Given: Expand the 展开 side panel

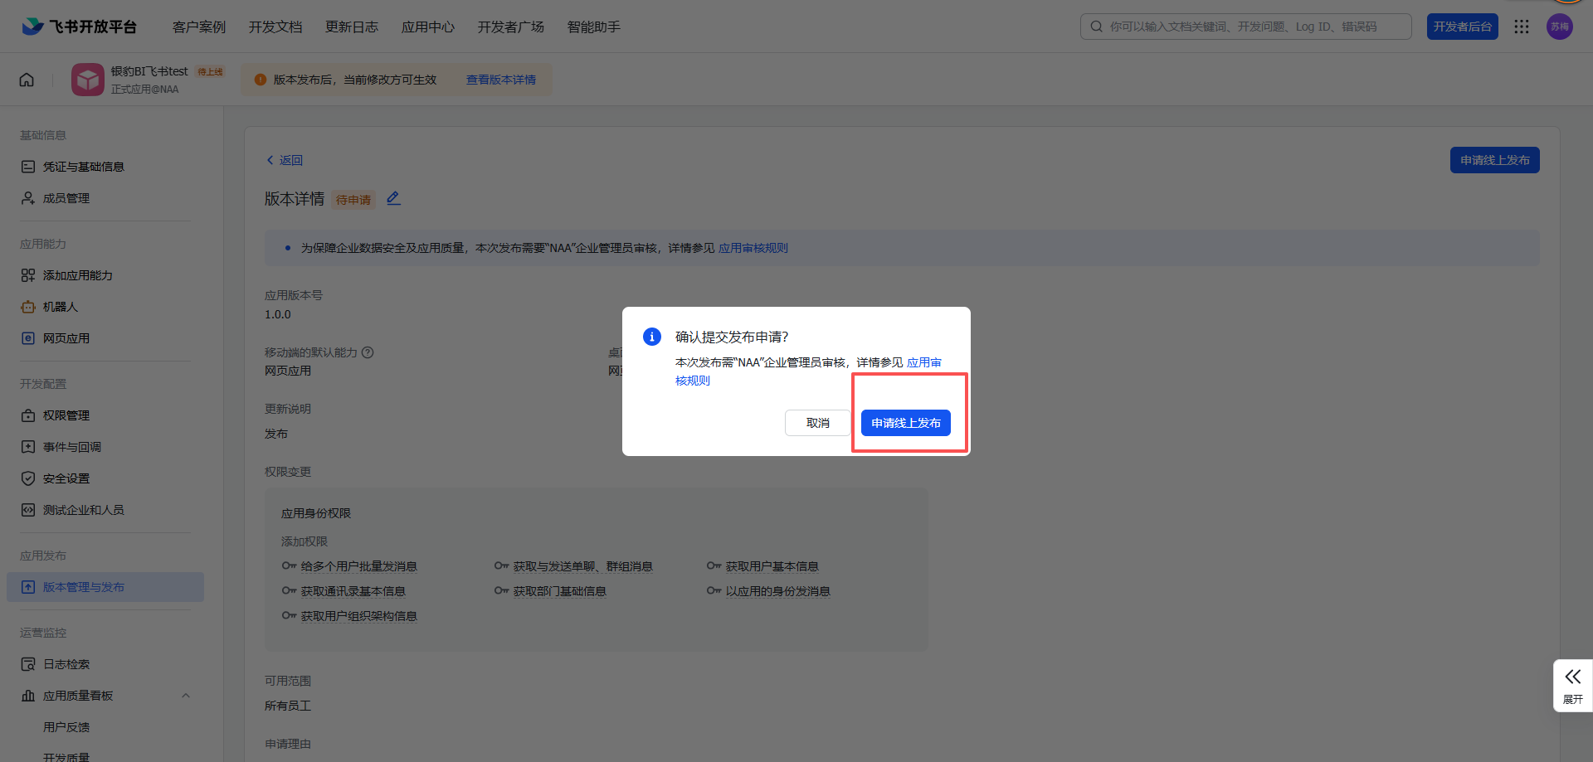Looking at the screenshot, I should [1572, 685].
